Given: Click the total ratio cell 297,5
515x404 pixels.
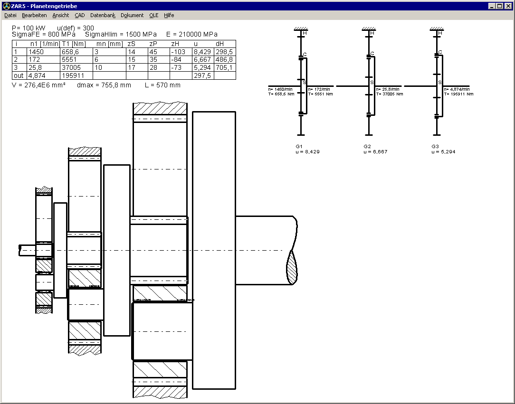Looking at the screenshot, I should point(202,75).
